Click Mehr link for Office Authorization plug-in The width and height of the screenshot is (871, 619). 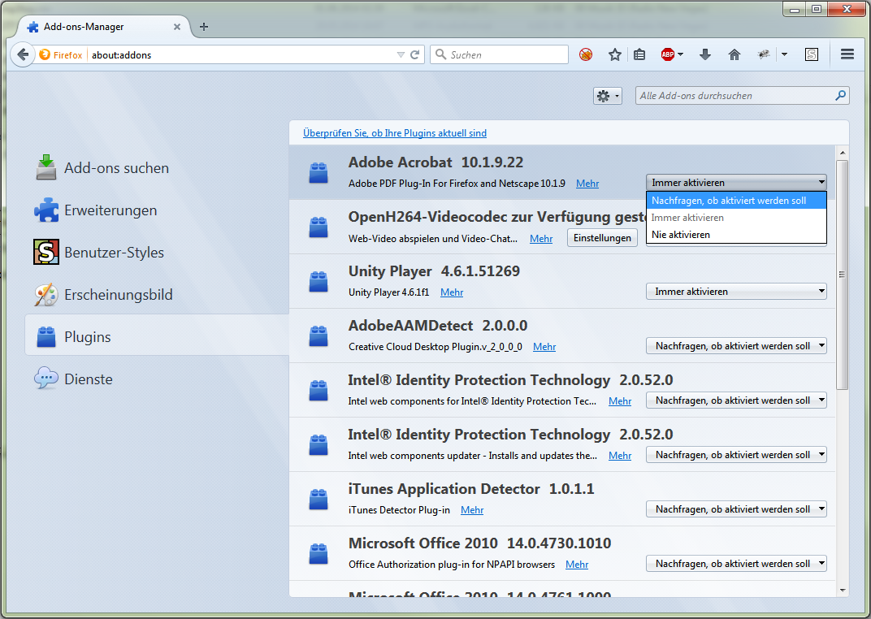577,564
